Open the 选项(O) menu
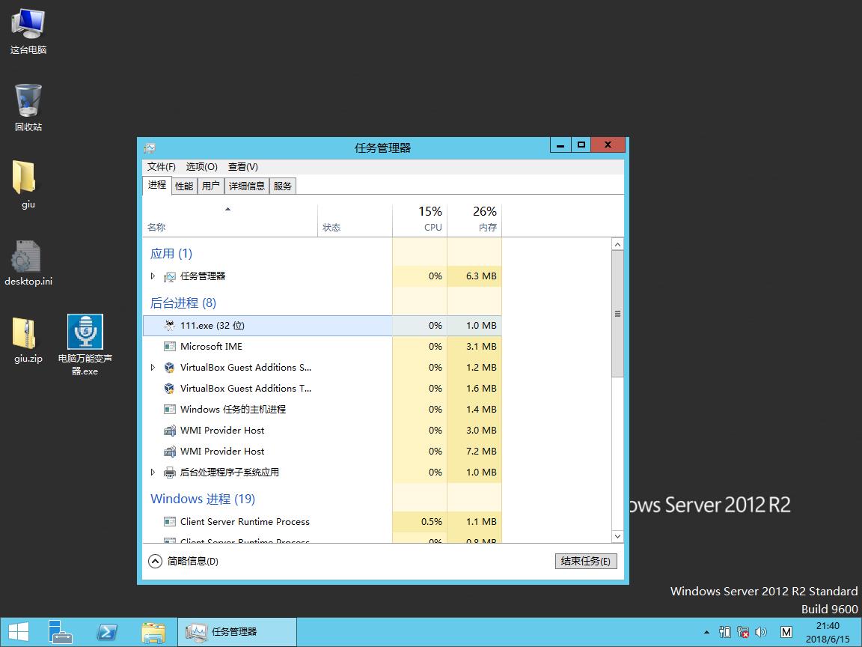862x647 pixels. tap(201, 167)
